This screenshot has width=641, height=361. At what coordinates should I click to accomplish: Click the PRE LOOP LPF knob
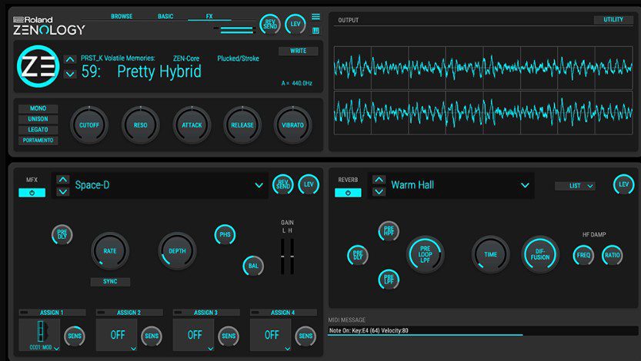[x=425, y=254]
